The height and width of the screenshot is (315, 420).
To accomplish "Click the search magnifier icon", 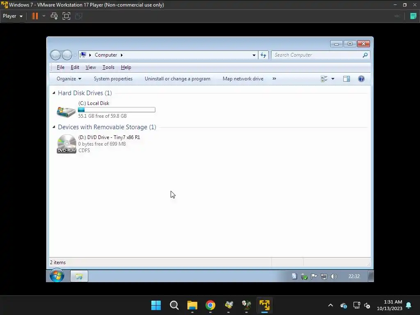I will coord(365,55).
